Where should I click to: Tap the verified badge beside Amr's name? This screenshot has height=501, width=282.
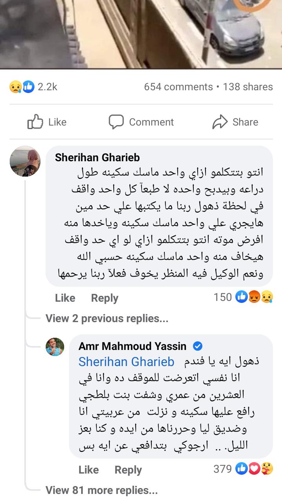[x=198, y=346]
